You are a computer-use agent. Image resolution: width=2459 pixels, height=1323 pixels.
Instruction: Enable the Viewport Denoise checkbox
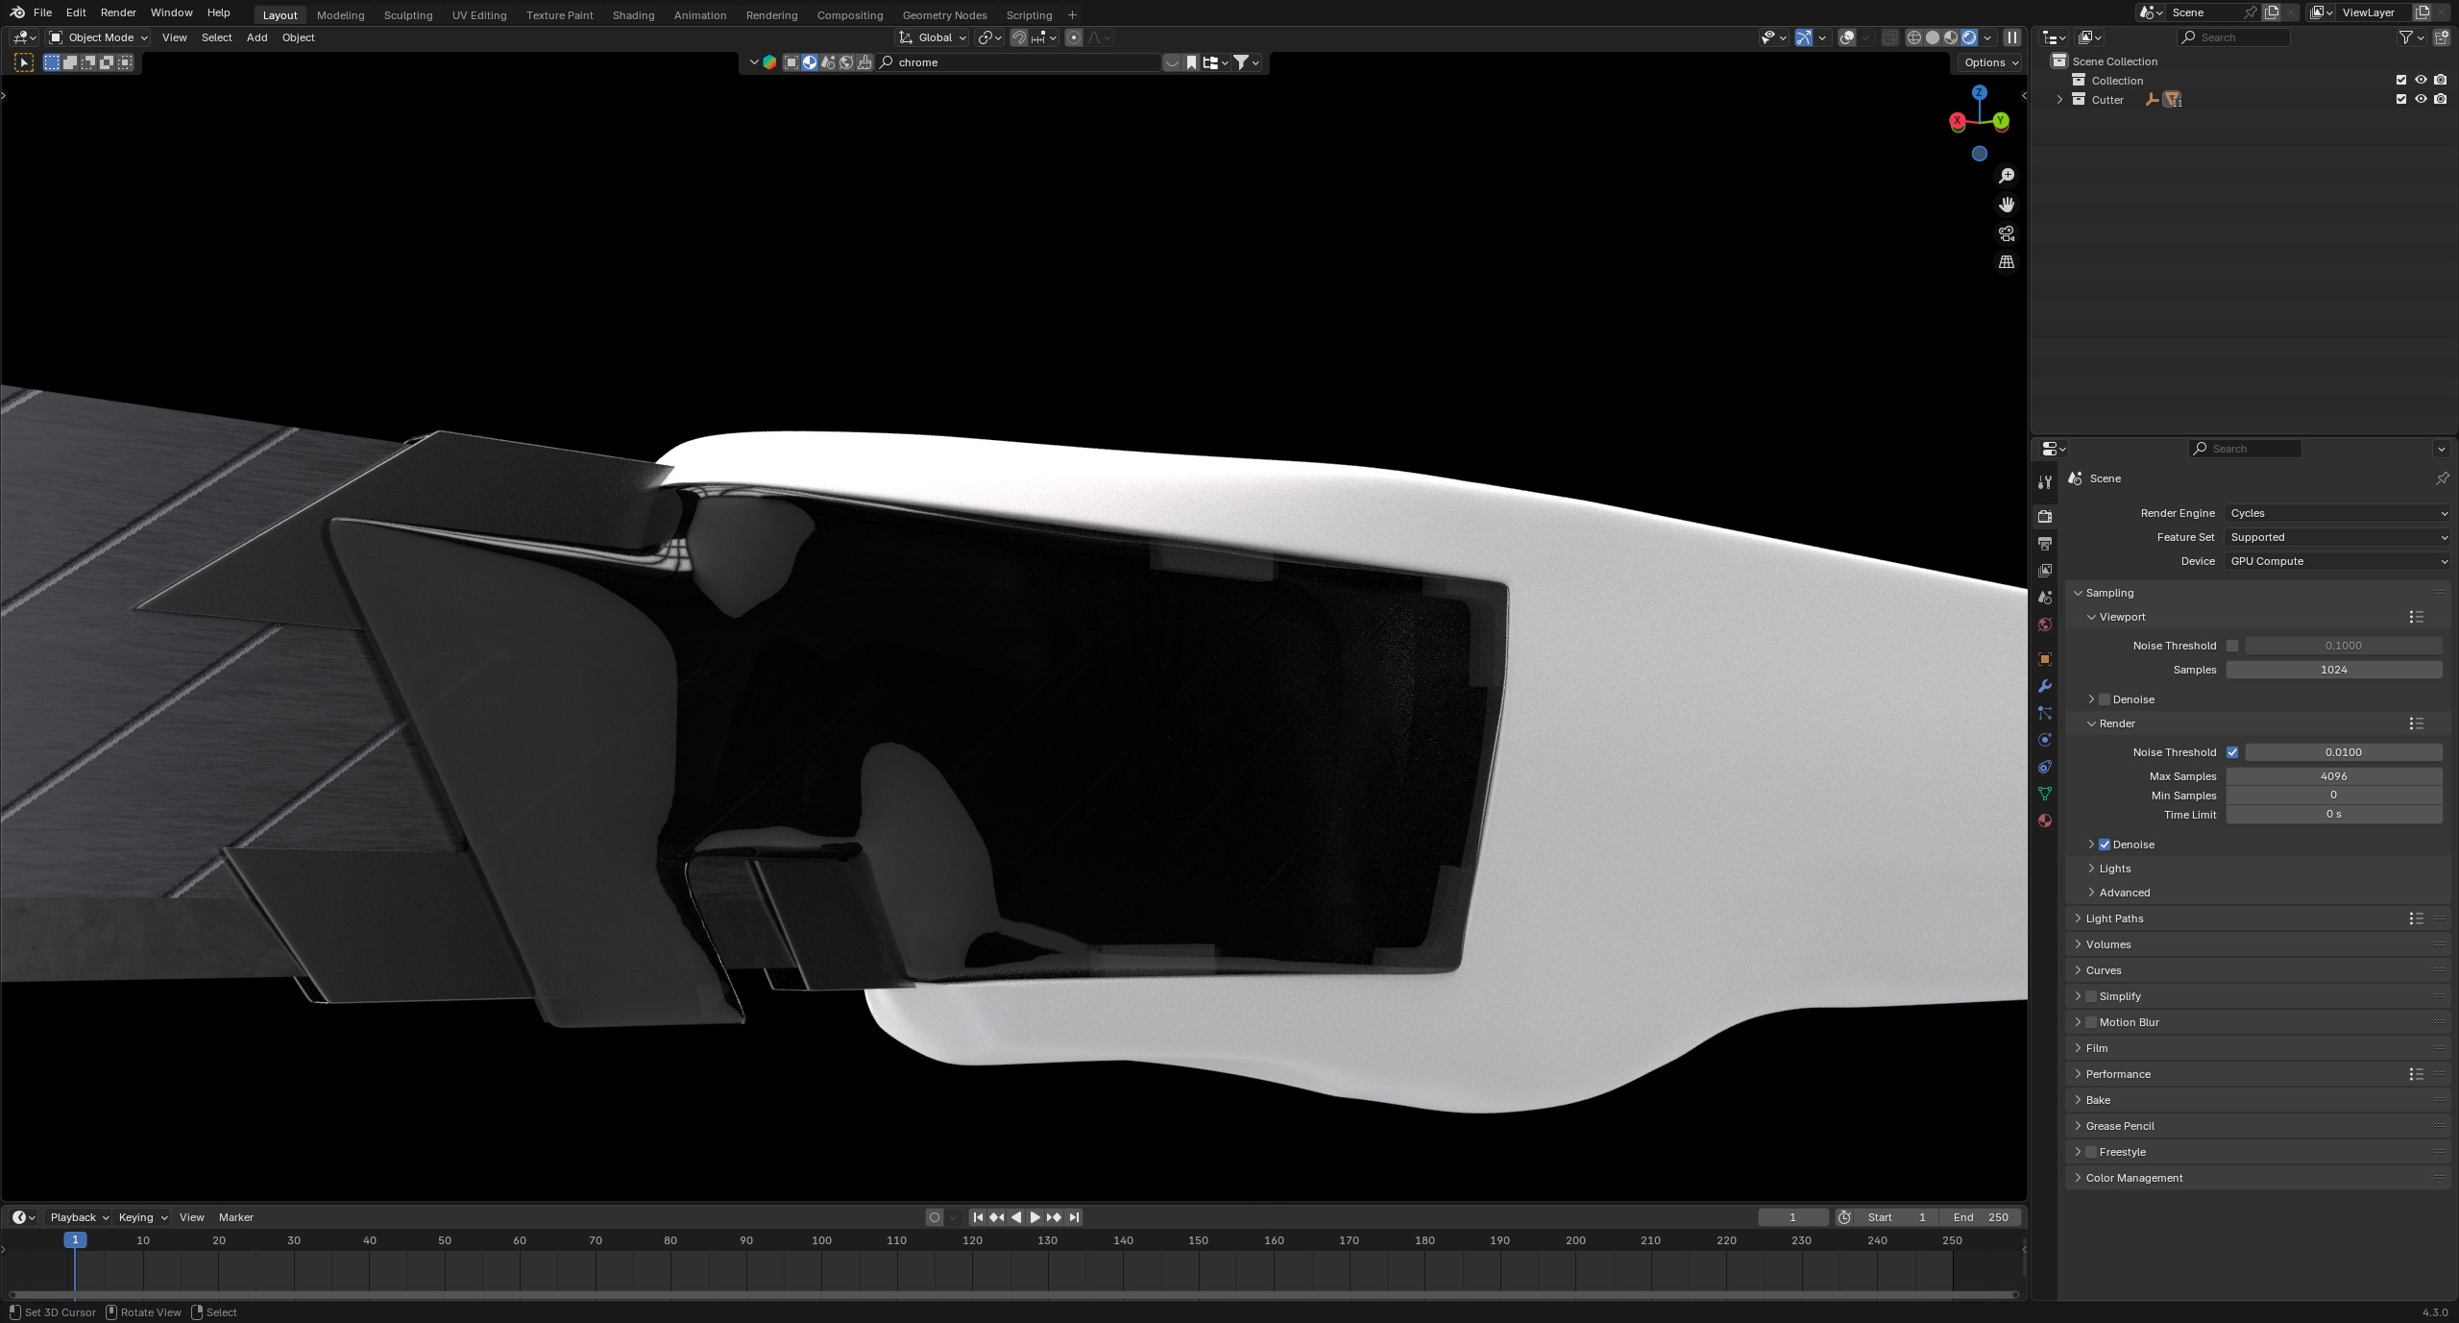2105,699
